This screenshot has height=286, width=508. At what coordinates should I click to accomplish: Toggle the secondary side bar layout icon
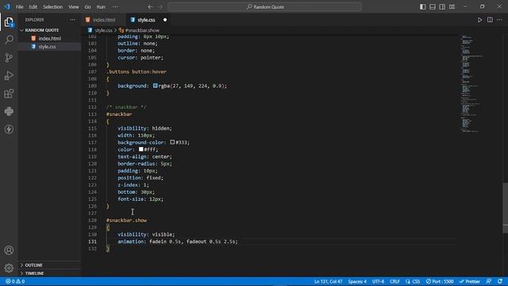click(442, 7)
